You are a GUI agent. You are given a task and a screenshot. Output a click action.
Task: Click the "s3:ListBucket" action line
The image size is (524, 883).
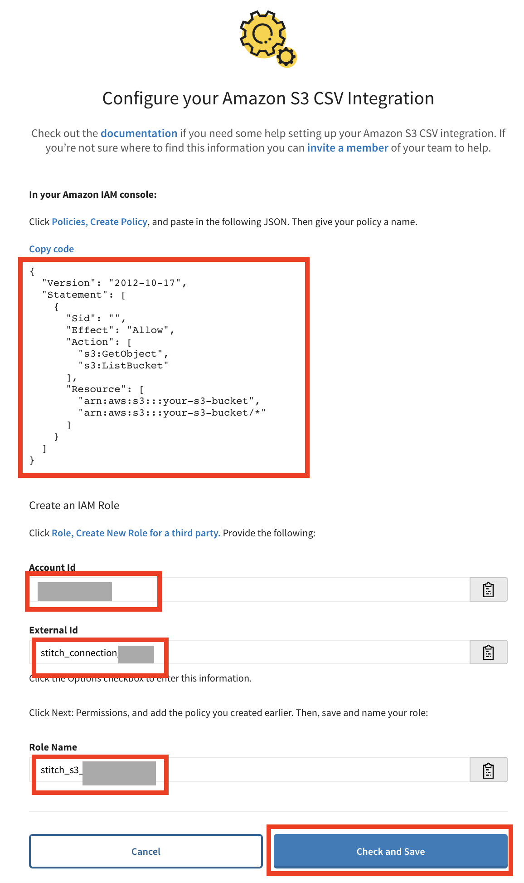(x=123, y=366)
